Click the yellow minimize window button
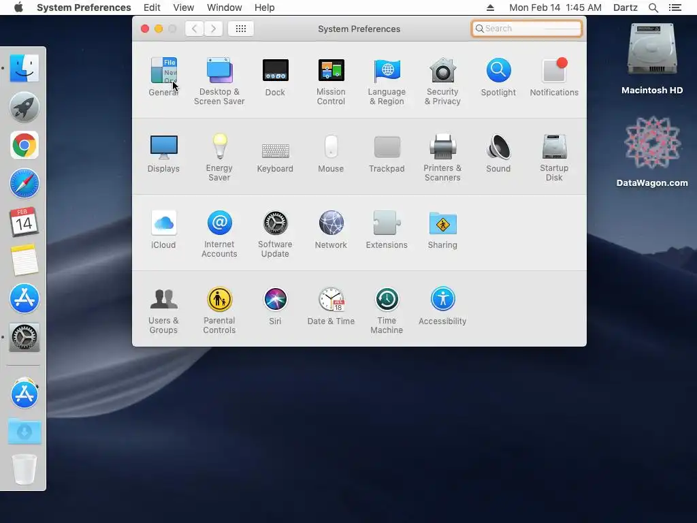697x523 pixels. tap(158, 29)
